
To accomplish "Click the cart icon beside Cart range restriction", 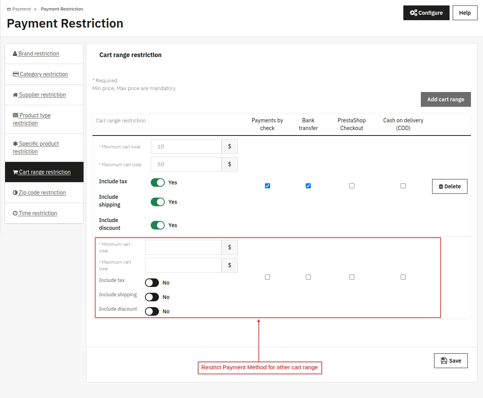I will pos(15,172).
